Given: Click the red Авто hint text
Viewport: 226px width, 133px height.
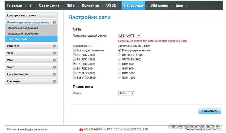Looking at the screenshot, I should coord(153,41).
